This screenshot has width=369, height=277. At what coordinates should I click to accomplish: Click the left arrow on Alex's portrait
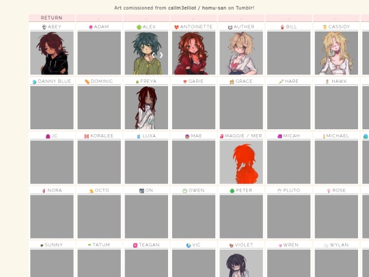[154, 55]
